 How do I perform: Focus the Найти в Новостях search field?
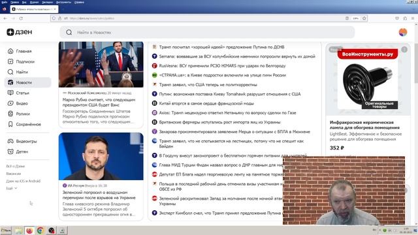pyautogui.click(x=207, y=32)
